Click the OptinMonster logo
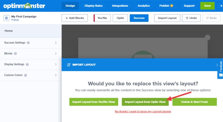Image resolution: width=223 pixels, height=122 pixels. (24, 6)
